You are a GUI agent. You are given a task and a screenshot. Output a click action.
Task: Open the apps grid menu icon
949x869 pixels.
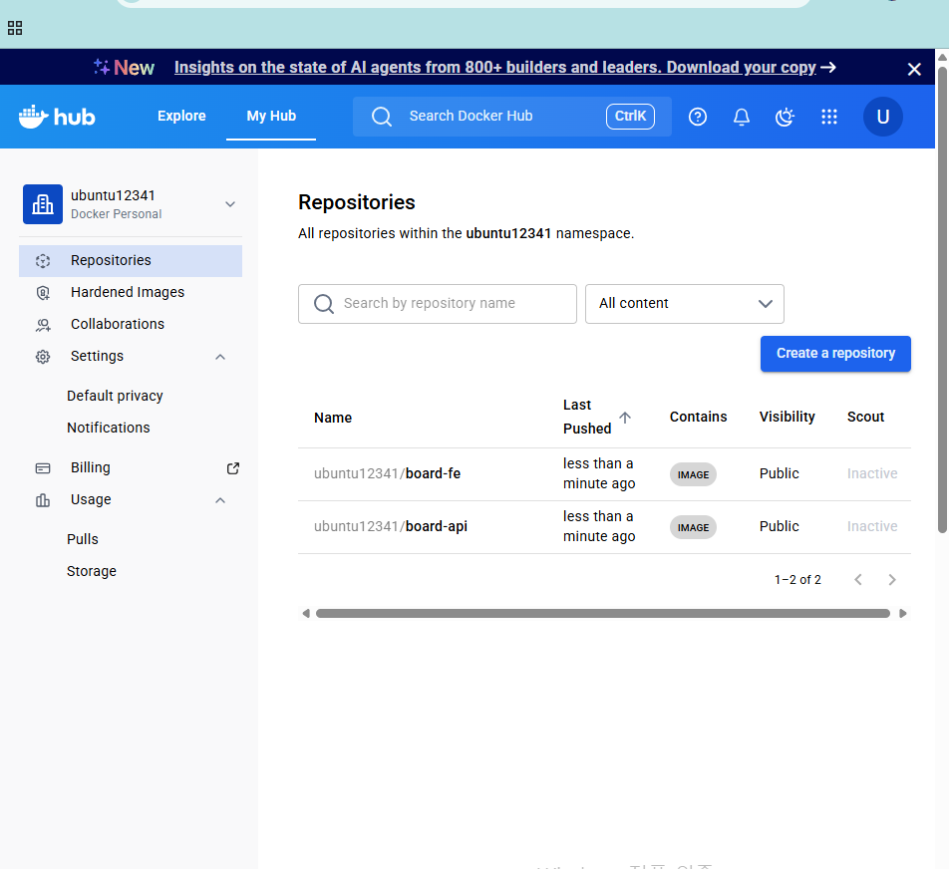click(x=829, y=117)
